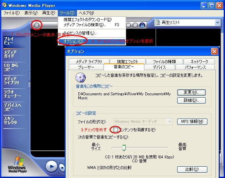Open the ファイル(F) menu

[x=12, y=13]
